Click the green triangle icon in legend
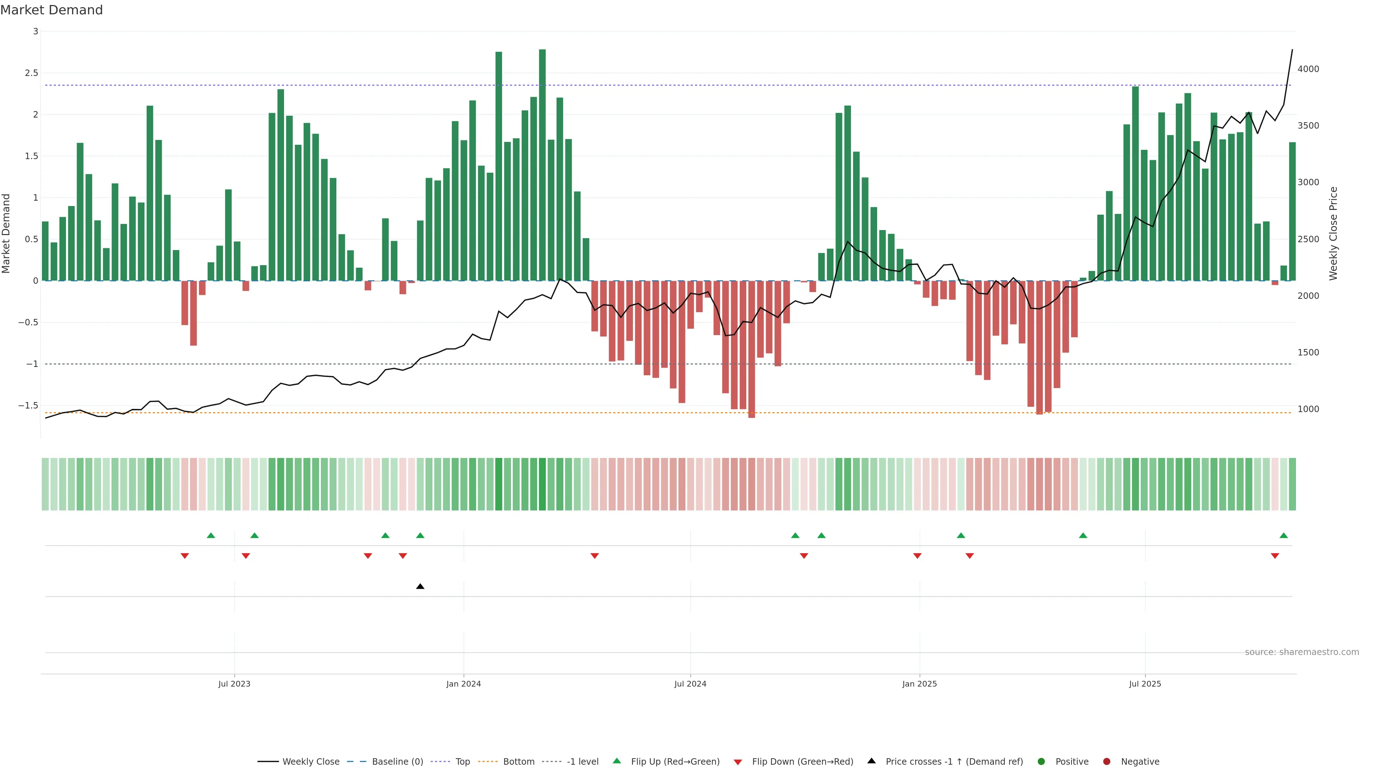The image size is (1377, 774). pos(617,761)
